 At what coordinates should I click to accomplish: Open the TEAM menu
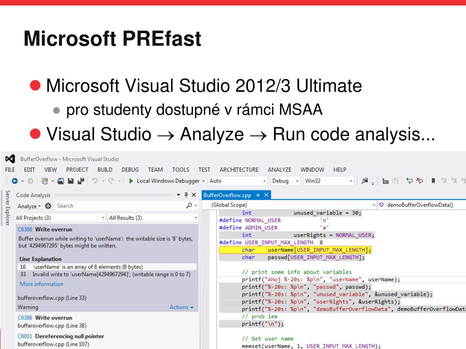pyautogui.click(x=156, y=170)
